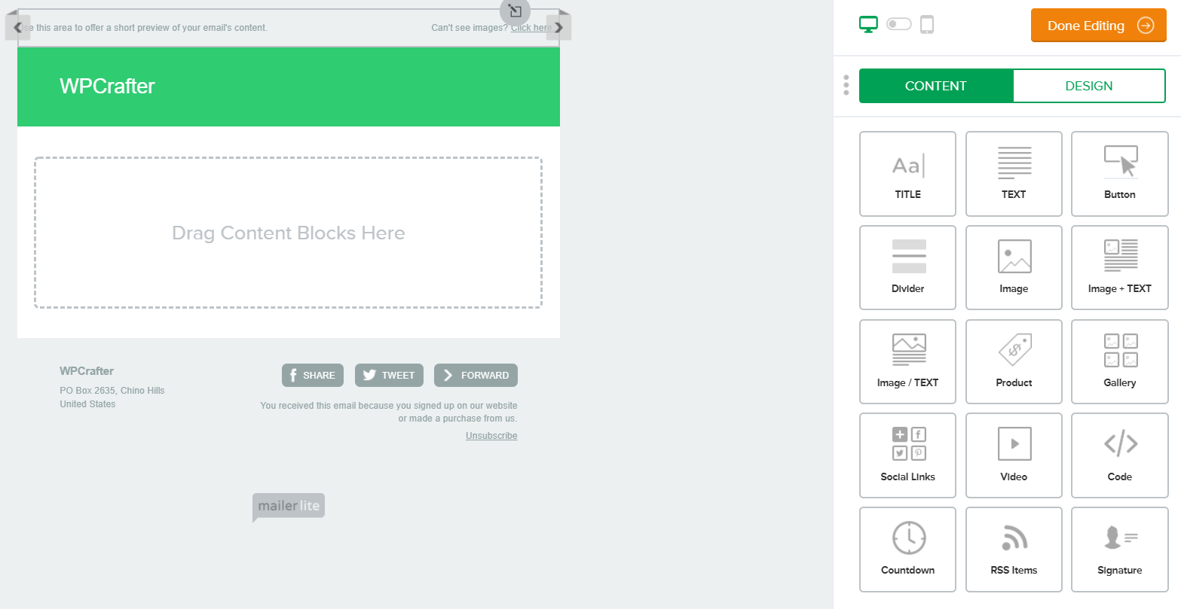Add a TITLE content block
1181x609 pixels.
[x=907, y=174]
